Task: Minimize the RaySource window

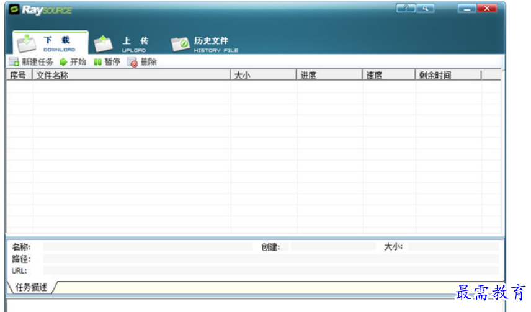Action: click(x=468, y=9)
